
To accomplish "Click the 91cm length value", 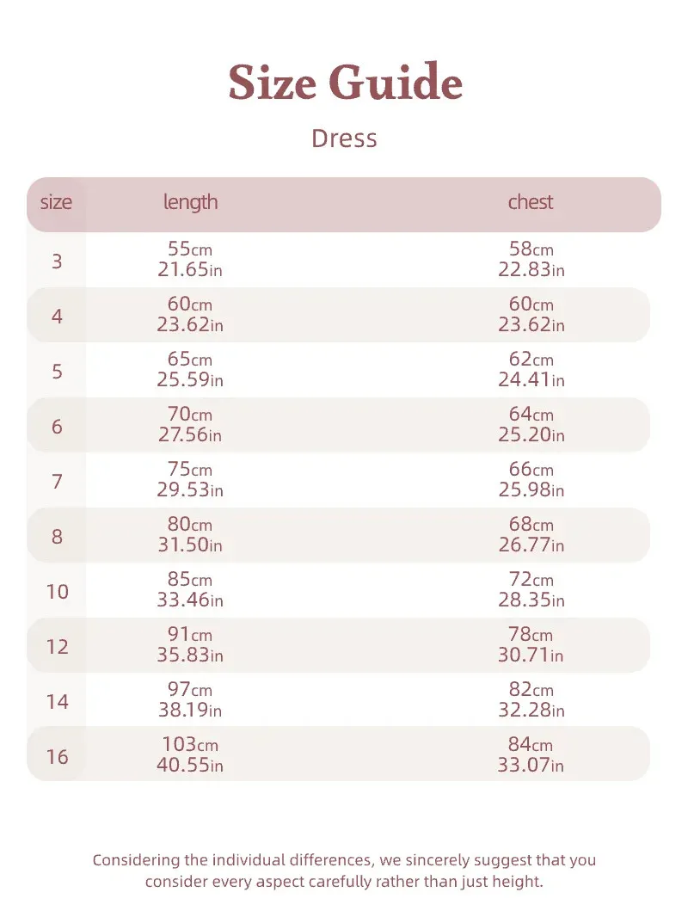I will (x=190, y=635).
